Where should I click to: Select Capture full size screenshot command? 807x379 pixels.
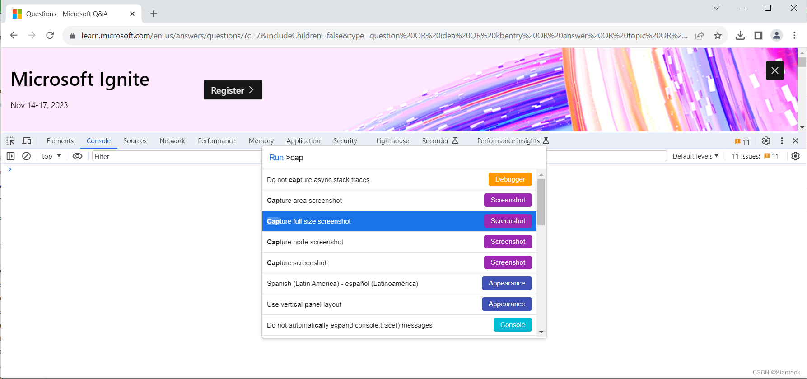(x=399, y=221)
